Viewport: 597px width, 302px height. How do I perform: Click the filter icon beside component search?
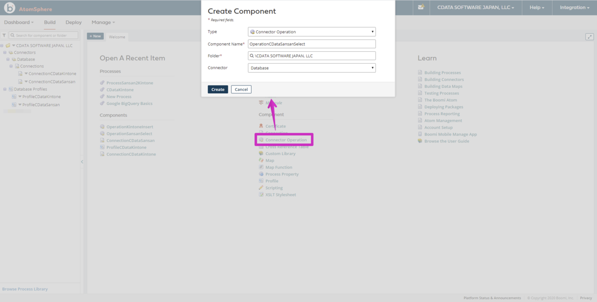coord(4,35)
